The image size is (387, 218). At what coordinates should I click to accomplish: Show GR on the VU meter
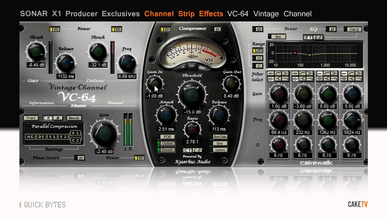click(x=192, y=66)
